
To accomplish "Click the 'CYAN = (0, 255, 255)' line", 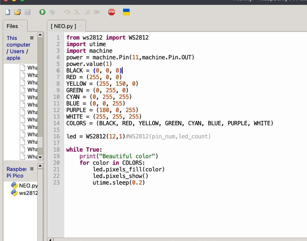I will pos(99,97).
